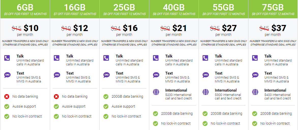Viewport: 298px width, 130px height.
Task: Click the red X icon in 16GB plan
Action: pos(56,97)
